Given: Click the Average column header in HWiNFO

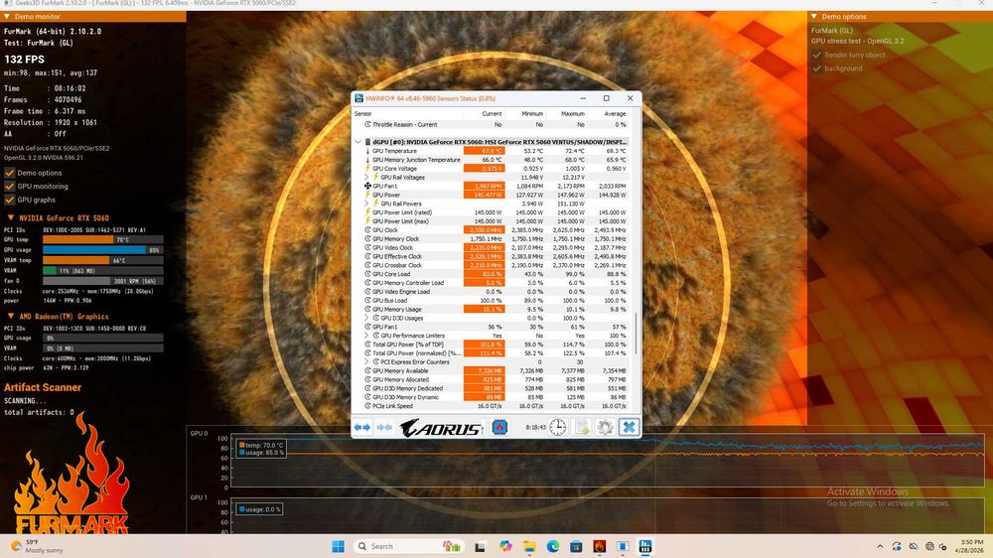Looking at the screenshot, I should point(608,114).
